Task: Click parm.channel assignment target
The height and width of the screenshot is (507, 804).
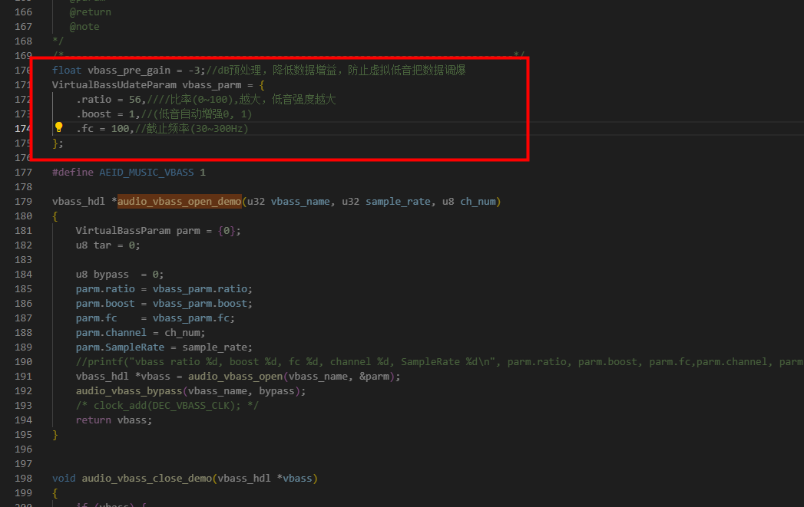Action: coord(111,333)
